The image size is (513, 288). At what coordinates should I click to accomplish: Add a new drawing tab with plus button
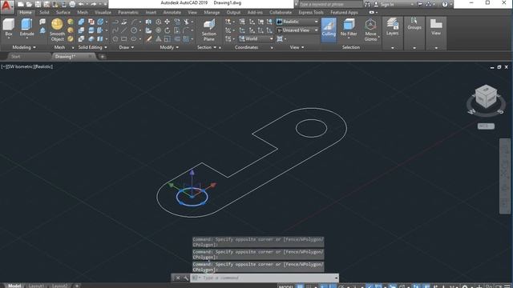pyautogui.click(x=103, y=57)
